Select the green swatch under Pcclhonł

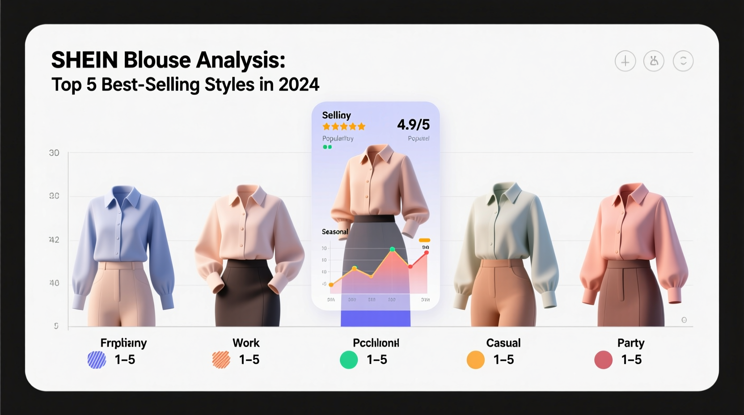[x=349, y=360]
